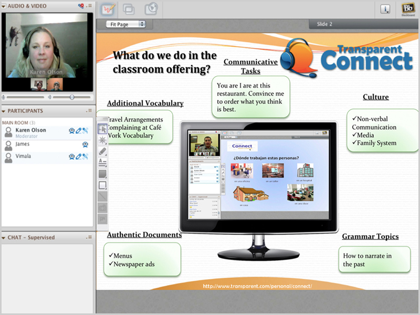Switch to Web Tour mode
This screenshot has width=420, height=315.
[151, 9]
